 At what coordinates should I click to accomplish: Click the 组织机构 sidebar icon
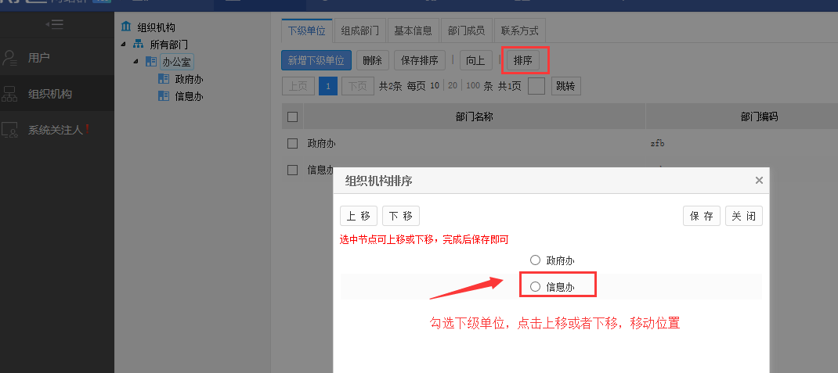pyautogui.click(x=10, y=95)
